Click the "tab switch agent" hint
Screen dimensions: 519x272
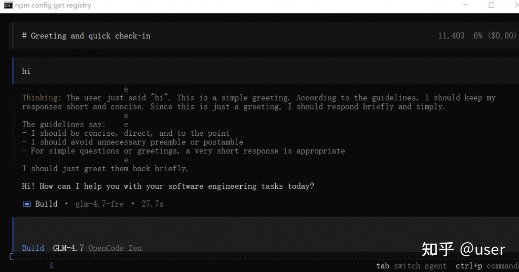pos(411,266)
